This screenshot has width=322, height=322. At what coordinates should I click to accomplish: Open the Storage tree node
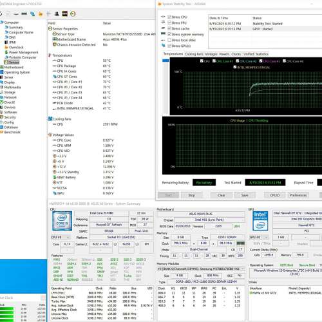[10, 92]
